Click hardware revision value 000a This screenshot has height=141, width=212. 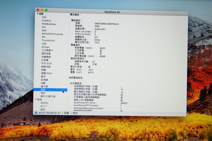tap(97, 40)
